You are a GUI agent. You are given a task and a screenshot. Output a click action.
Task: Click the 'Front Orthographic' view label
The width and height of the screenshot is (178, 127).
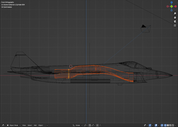pyautogui.click(x=8, y=2)
